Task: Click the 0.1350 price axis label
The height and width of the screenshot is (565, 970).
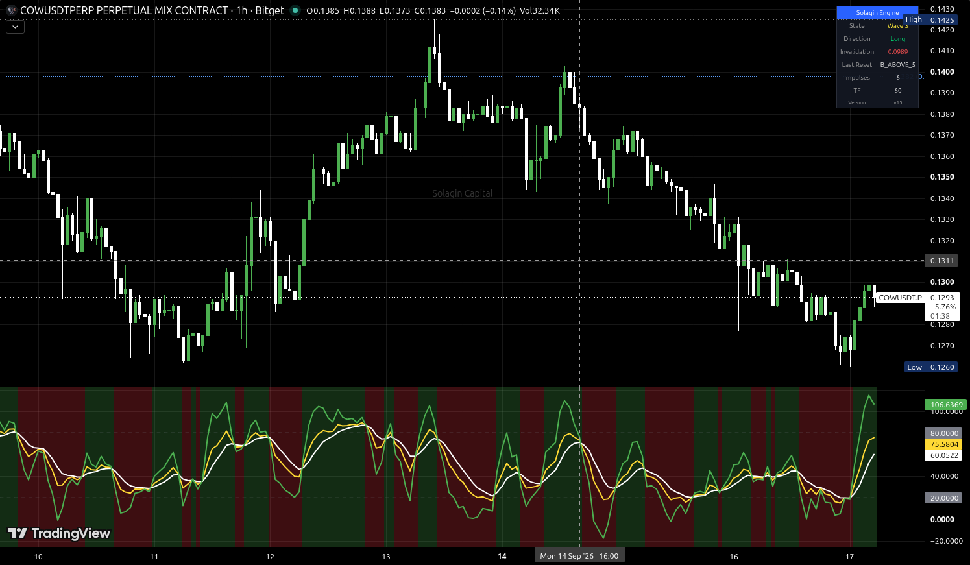Action: [x=942, y=177]
